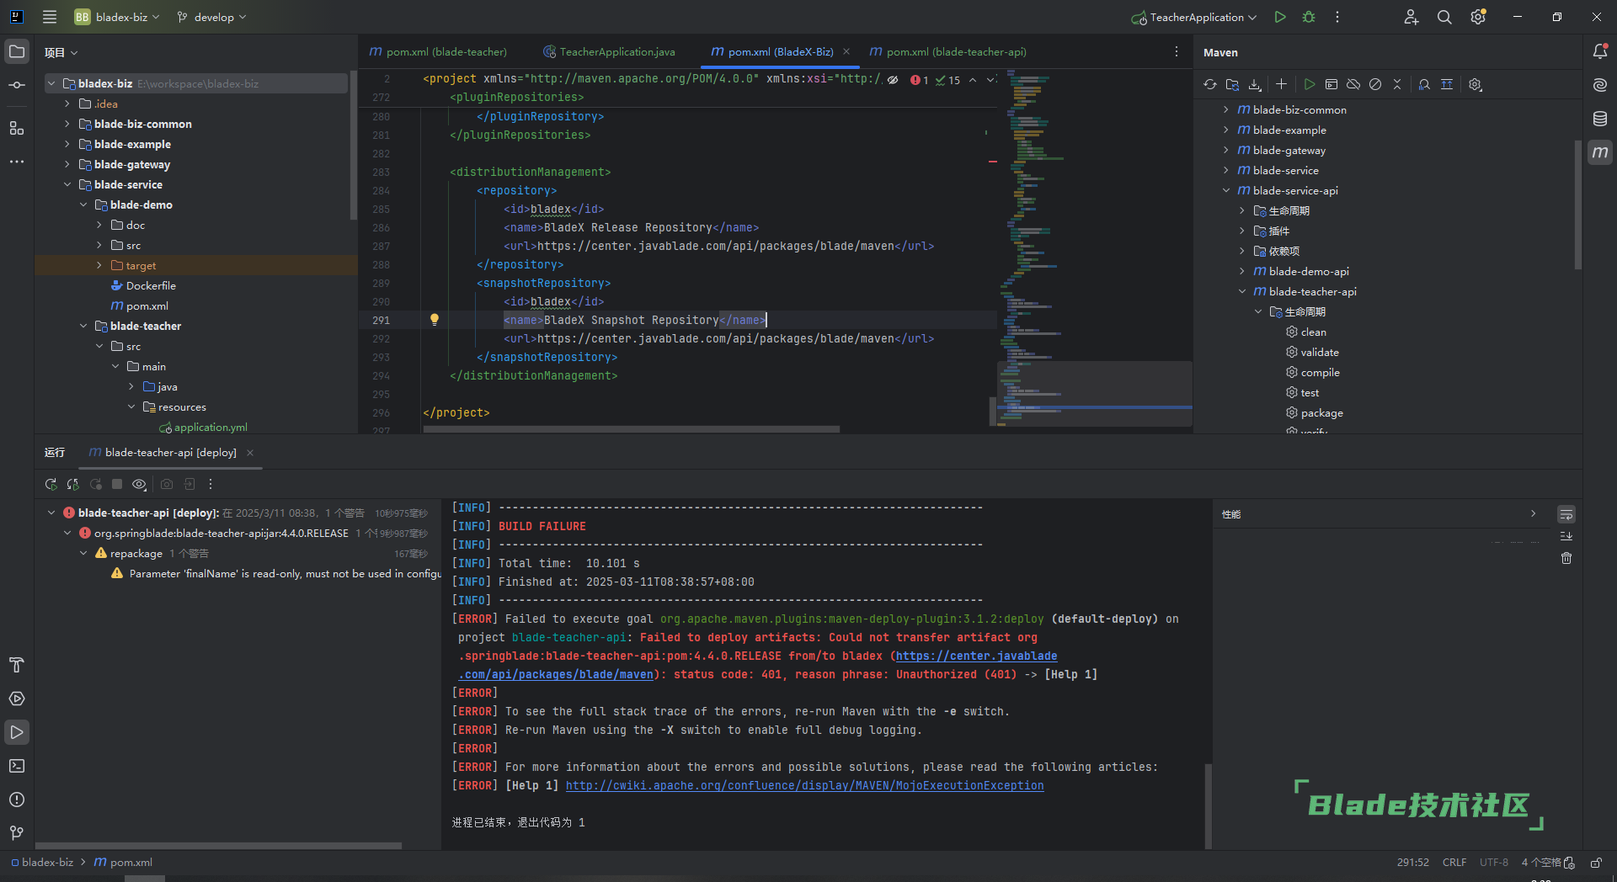Open Run tool window from sidebar
Viewport: 1617px width, 882px height.
17,732
